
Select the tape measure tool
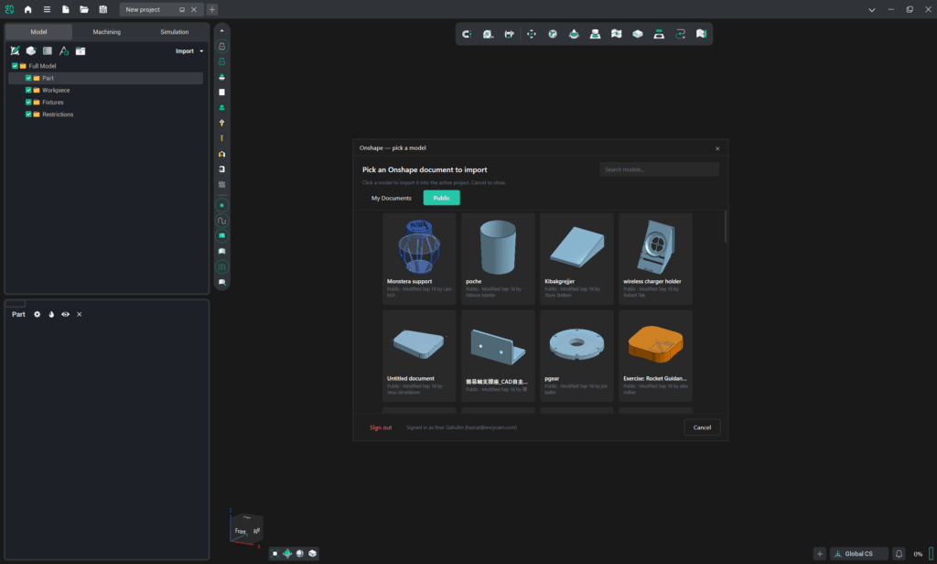coord(489,34)
